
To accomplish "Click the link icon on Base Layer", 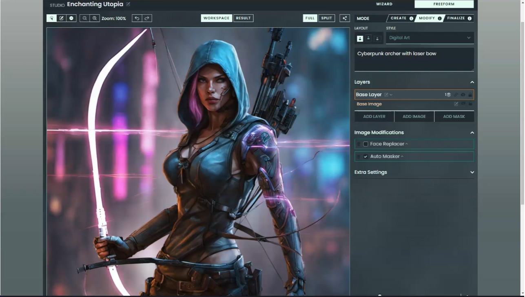I will click(456, 95).
